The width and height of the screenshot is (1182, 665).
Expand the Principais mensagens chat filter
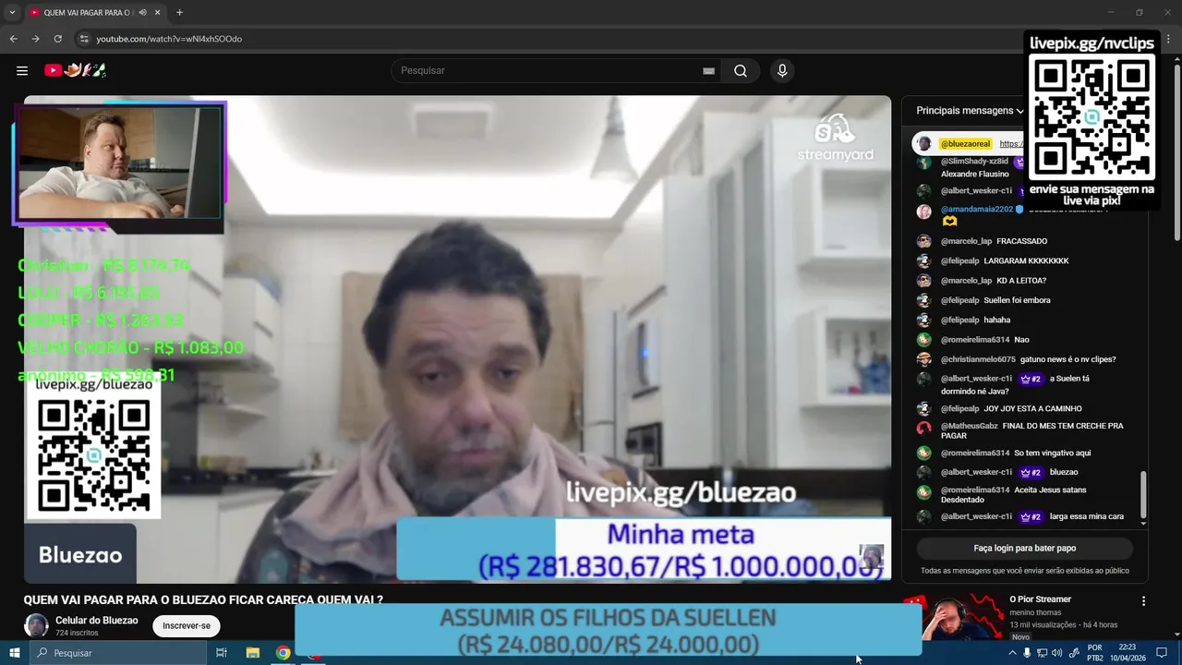(970, 111)
